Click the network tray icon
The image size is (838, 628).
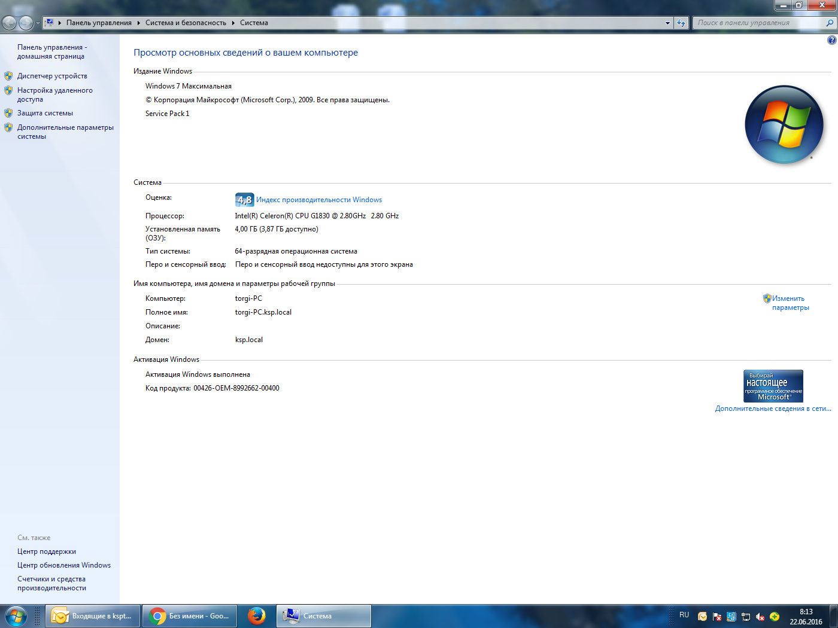(746, 617)
